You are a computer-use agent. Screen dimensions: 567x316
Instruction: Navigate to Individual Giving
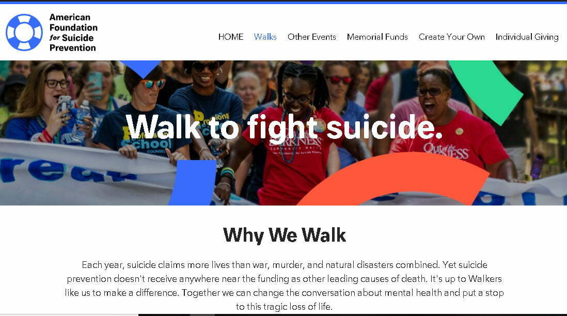click(527, 37)
